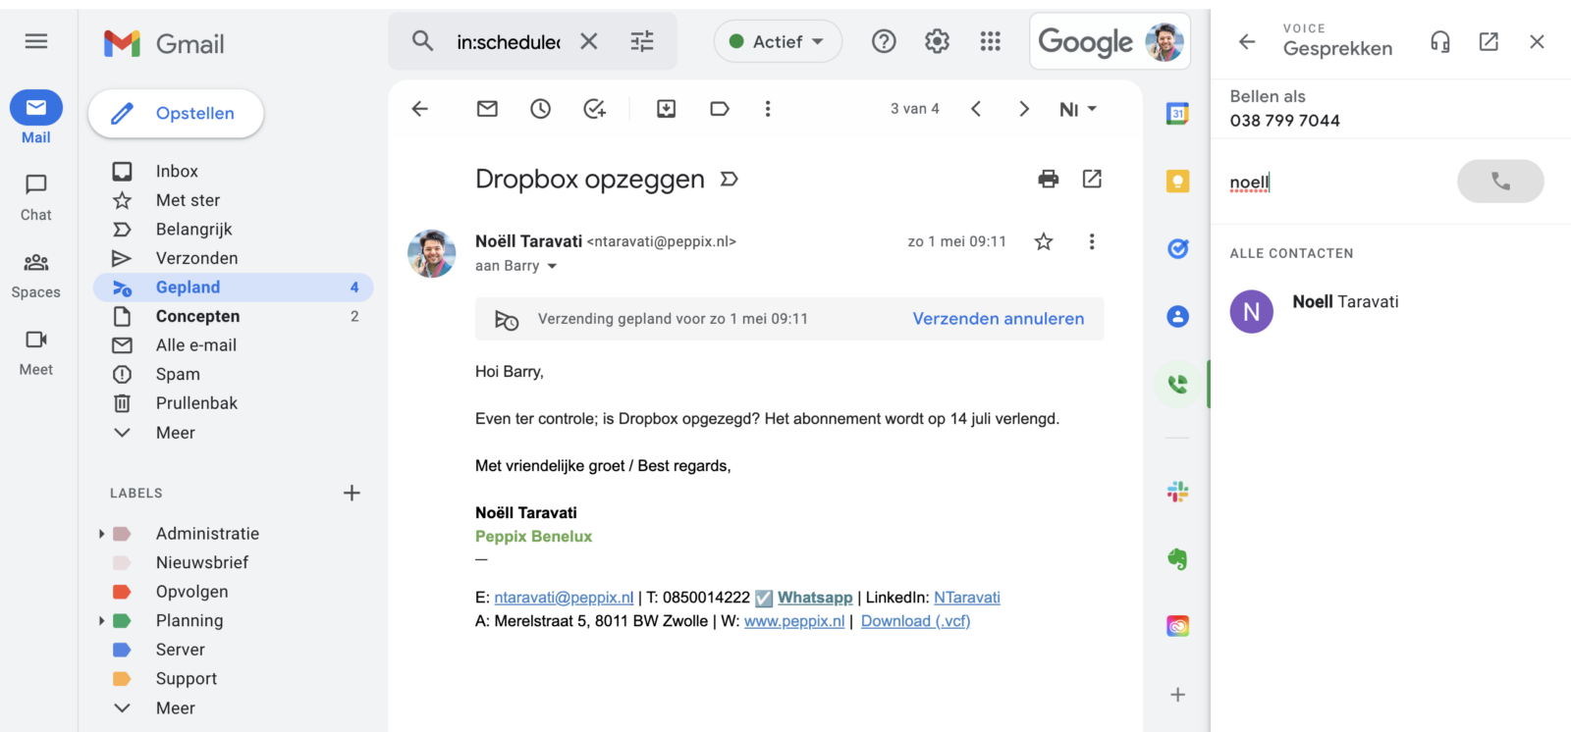Image resolution: width=1571 pixels, height=732 pixels.
Task: Open Slack add-on icon
Action: click(1177, 492)
